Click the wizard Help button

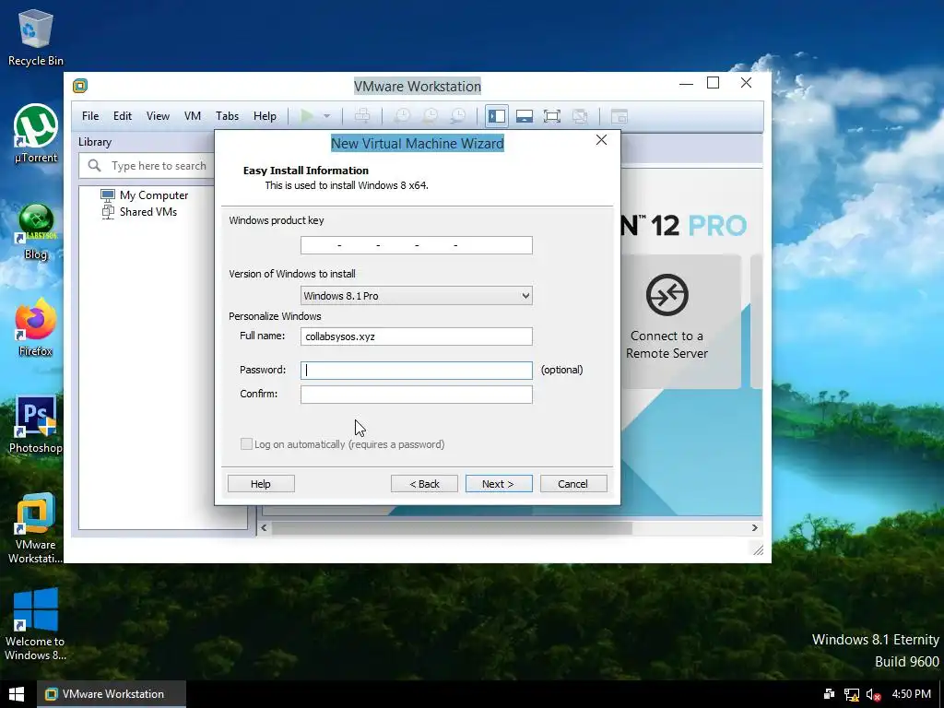[261, 484]
